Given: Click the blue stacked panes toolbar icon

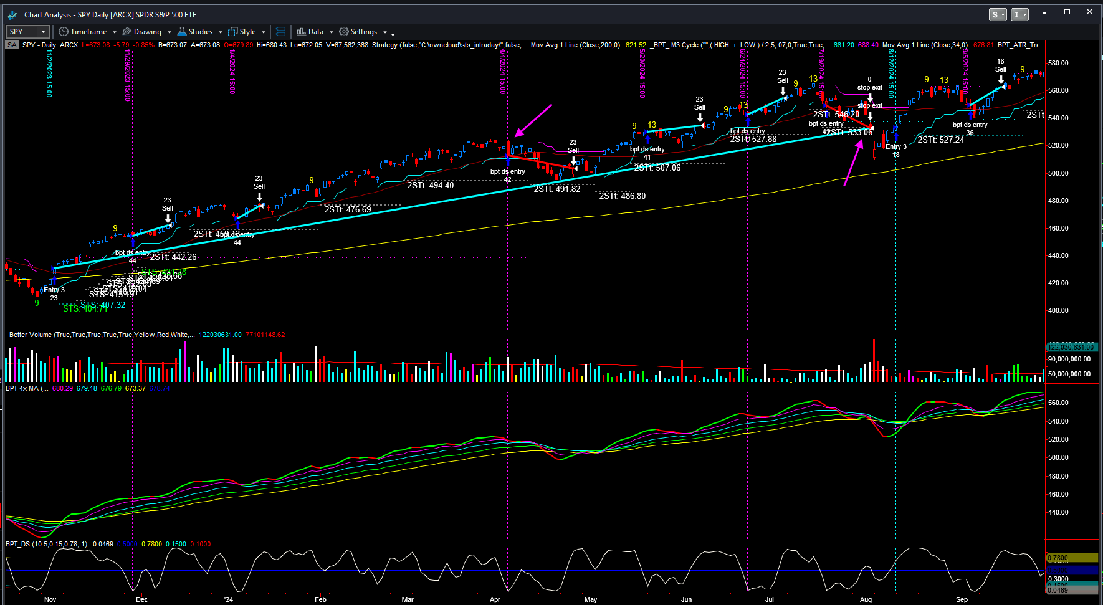Looking at the screenshot, I should coord(281,32).
